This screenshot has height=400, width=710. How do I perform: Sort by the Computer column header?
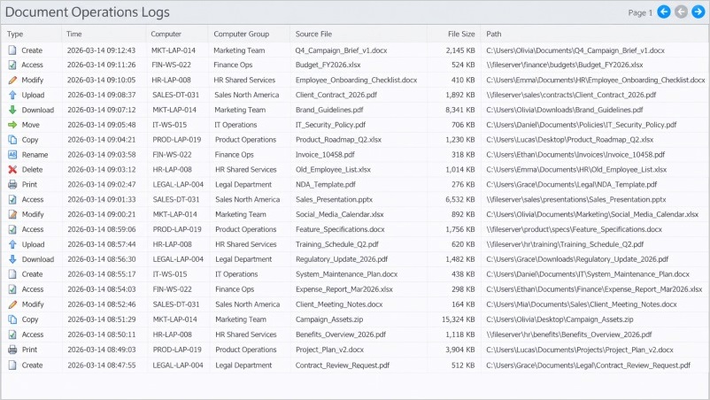(166, 34)
